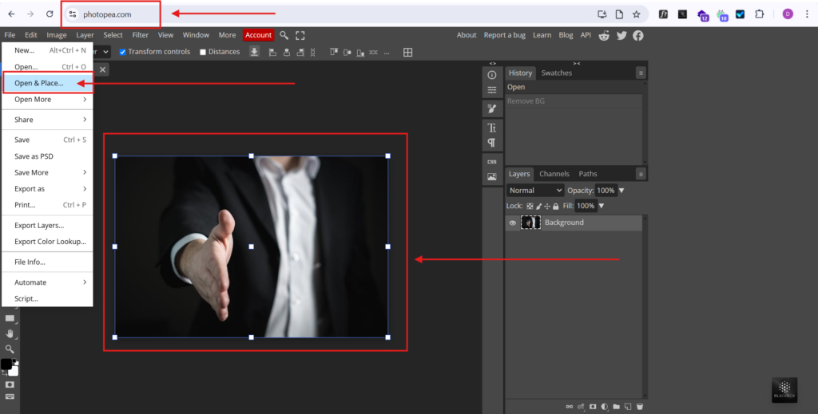Open the Normal blend mode dropdown

535,191
